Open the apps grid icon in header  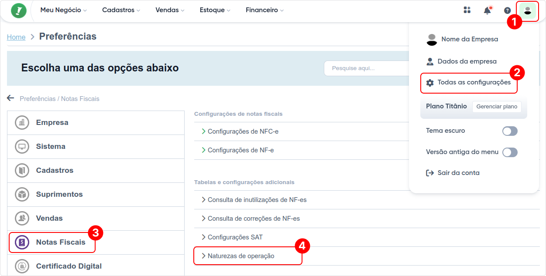[467, 10]
